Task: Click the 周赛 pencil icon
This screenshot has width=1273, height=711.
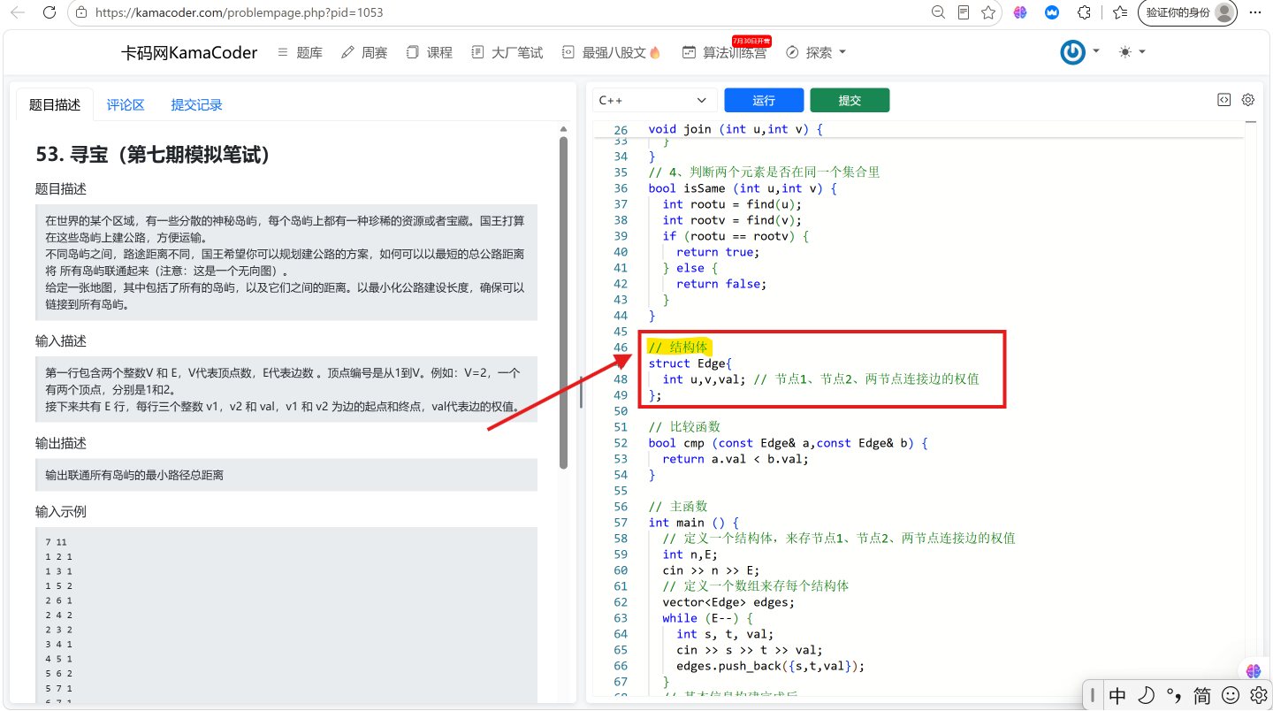Action: point(347,52)
